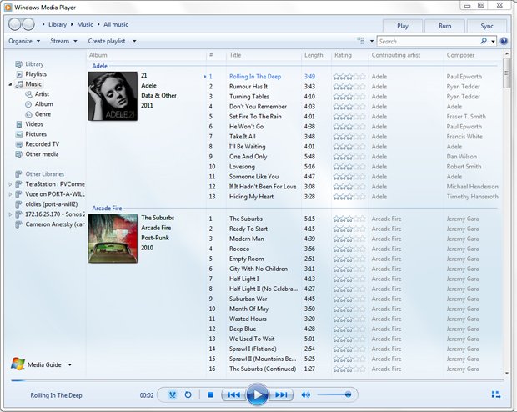
Task: Open Playlists in the navigation pane
Action: [36, 74]
